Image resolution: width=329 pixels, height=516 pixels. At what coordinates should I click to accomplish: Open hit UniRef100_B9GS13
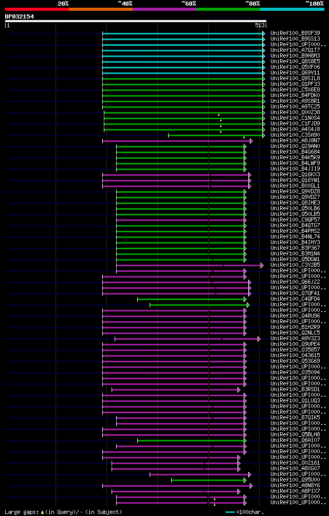295,39
